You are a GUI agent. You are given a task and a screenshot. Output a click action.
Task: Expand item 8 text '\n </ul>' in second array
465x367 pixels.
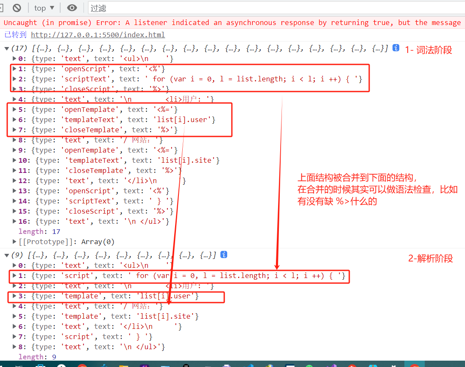(x=14, y=347)
